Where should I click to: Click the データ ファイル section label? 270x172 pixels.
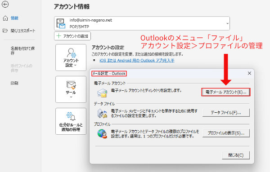coord(104,104)
